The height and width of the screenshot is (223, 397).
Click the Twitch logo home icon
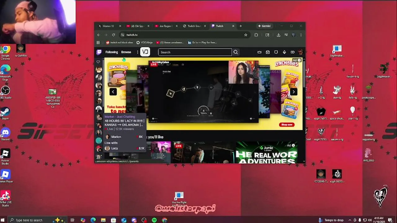(x=99, y=52)
